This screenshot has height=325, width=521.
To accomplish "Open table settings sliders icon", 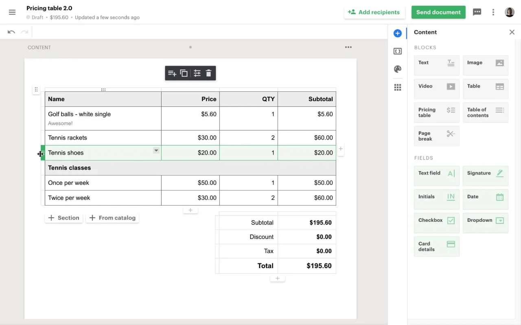I will pyautogui.click(x=197, y=74).
